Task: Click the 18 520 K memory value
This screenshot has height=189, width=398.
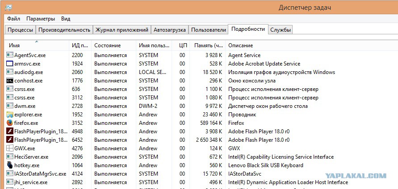Action: tap(213, 72)
